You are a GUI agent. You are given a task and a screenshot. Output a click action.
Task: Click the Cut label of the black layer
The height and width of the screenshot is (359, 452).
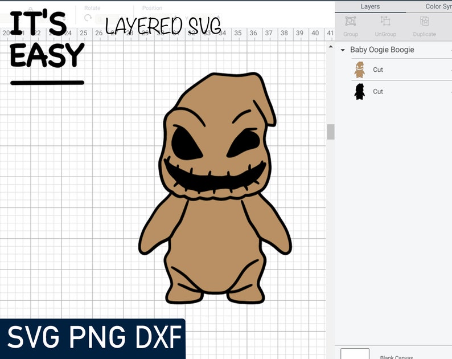coord(378,92)
